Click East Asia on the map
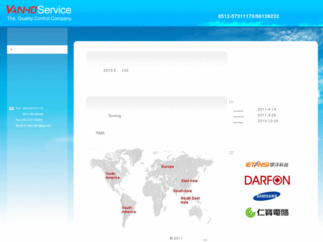323x242 pixels. (x=189, y=181)
